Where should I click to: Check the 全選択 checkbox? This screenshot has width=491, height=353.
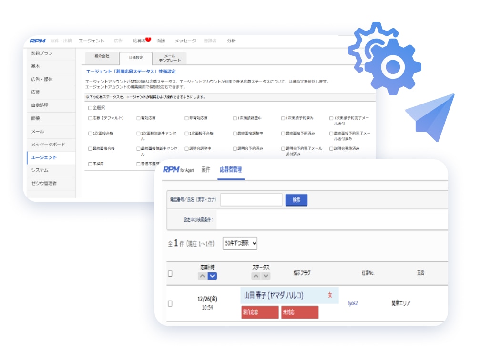coord(90,108)
